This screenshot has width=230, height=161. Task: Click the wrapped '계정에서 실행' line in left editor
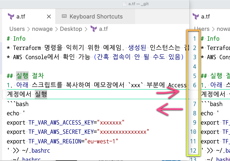pyautogui.click(x=27, y=94)
